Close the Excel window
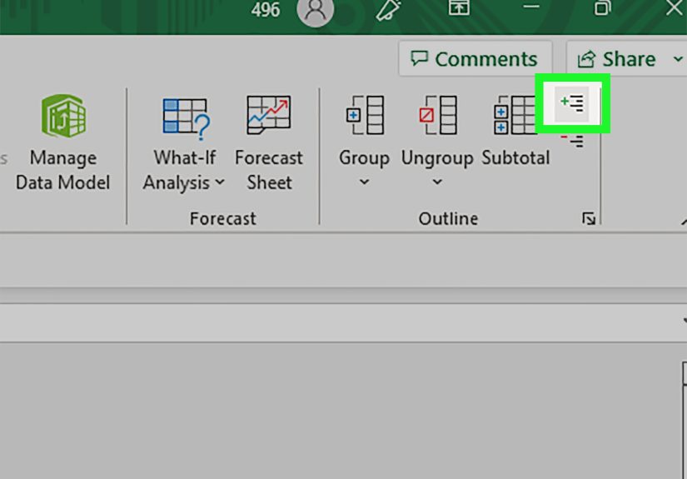The height and width of the screenshot is (479, 687). (x=675, y=7)
